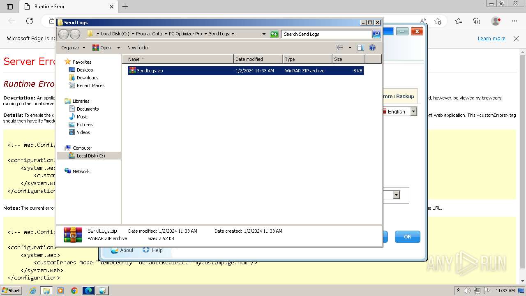
Task: Open Help in PC Optimizer Pro
Action: coord(153,250)
